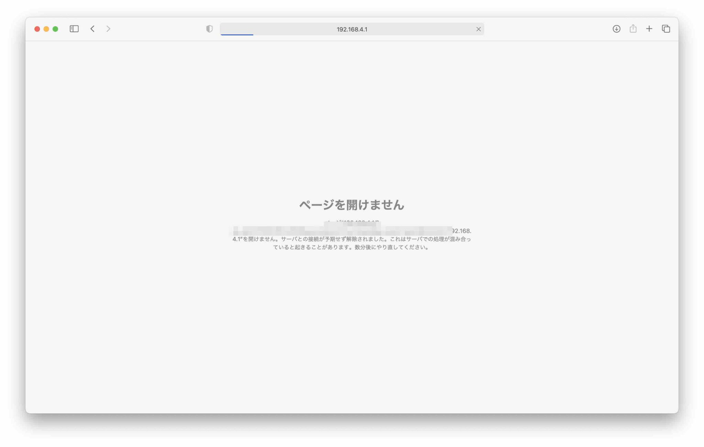Show the Downloads list
This screenshot has width=704, height=447.
[616, 29]
